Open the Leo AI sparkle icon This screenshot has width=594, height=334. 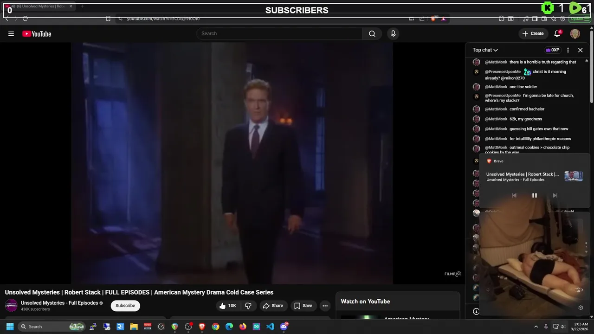click(554, 19)
